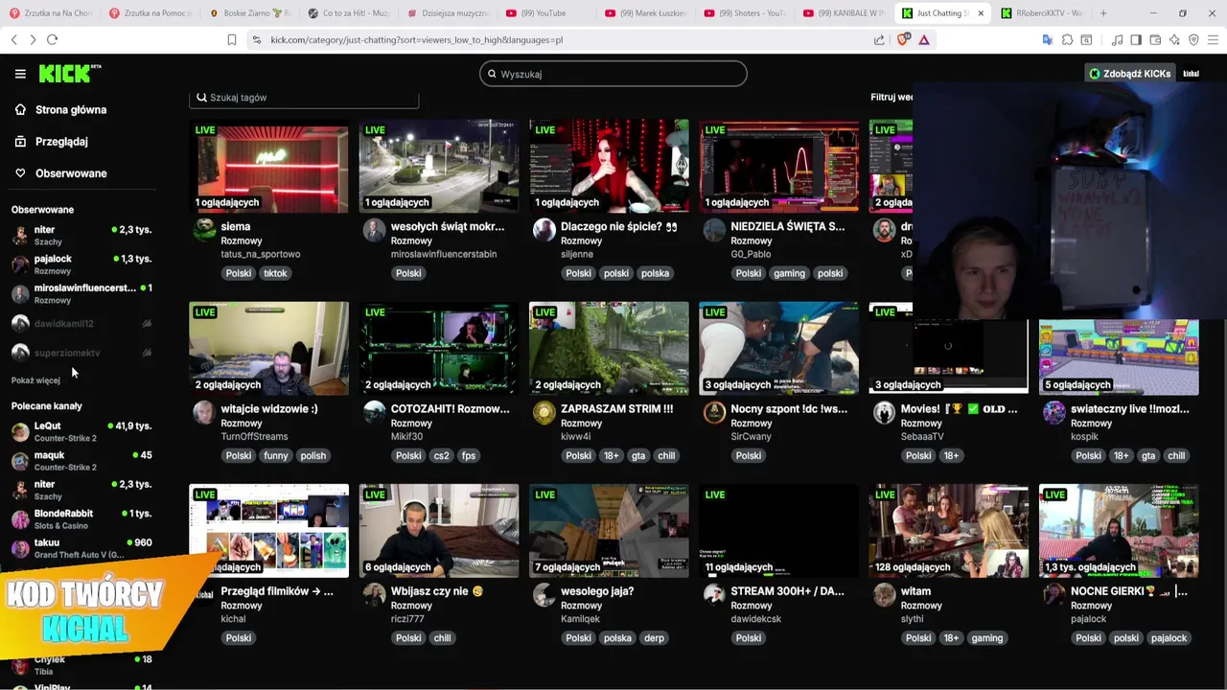Open the NOCNE GIERKI stream thumbnail

tap(1119, 530)
